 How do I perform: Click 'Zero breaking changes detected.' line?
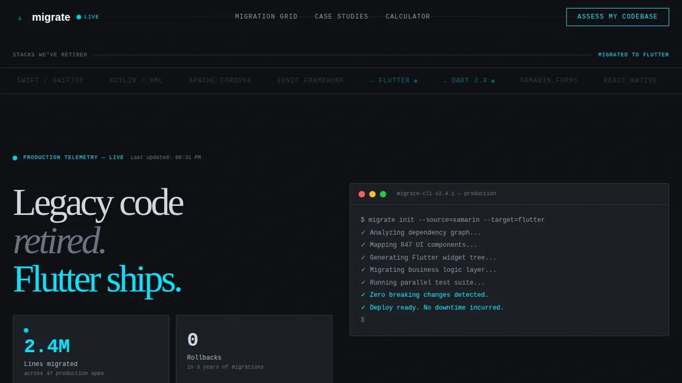click(x=425, y=295)
